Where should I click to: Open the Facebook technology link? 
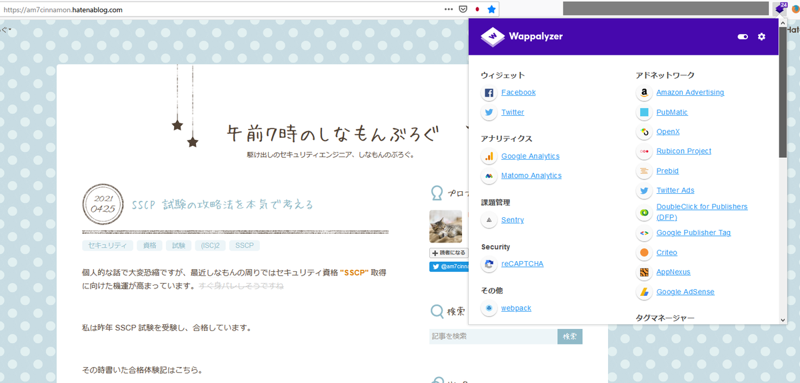pos(519,93)
